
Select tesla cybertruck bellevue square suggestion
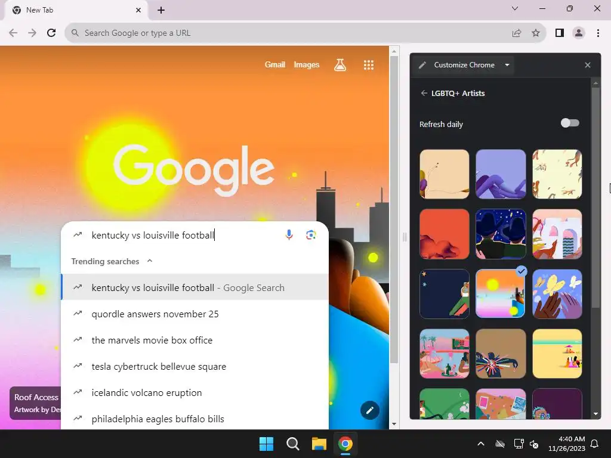(x=195, y=367)
